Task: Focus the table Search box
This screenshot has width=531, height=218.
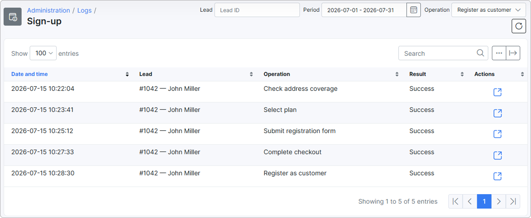Action: pos(443,53)
